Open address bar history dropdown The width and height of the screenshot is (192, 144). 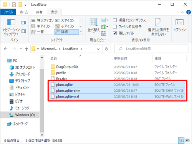(98, 49)
